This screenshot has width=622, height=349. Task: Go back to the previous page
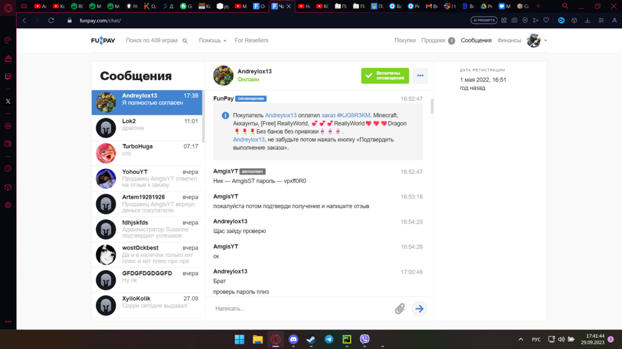(x=24, y=20)
